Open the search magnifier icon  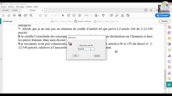[x=31, y=15]
